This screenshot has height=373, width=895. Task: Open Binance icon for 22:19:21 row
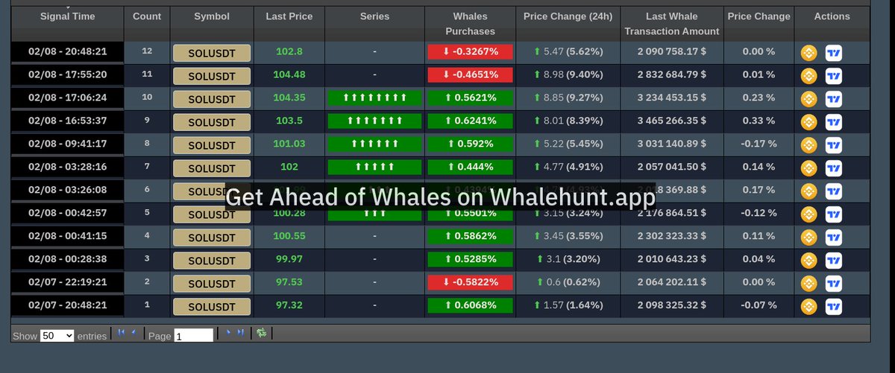pos(809,284)
